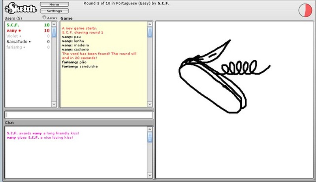
Task: Open the Settings button
Action: point(55,11)
